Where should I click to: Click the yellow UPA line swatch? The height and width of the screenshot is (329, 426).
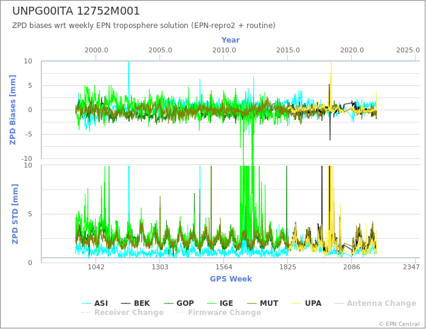point(297,303)
